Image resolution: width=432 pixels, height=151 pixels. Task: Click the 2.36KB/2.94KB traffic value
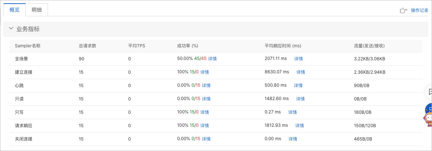tap(370, 72)
